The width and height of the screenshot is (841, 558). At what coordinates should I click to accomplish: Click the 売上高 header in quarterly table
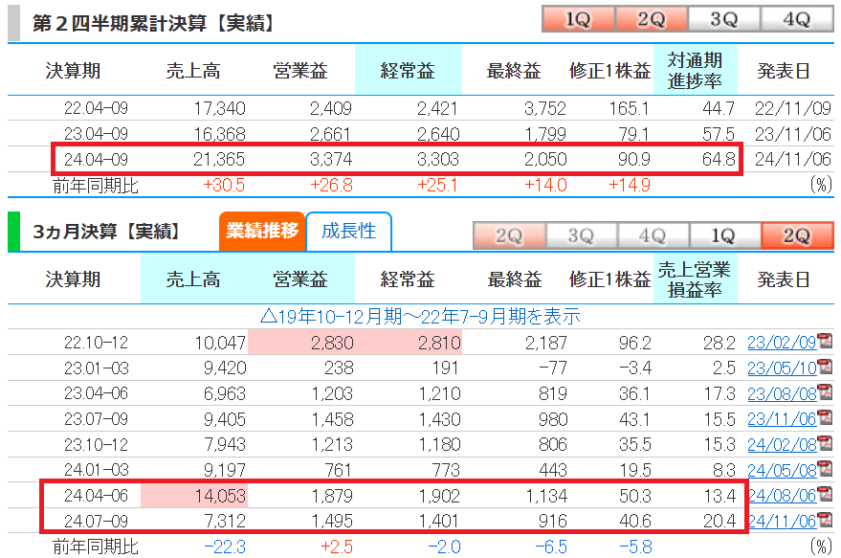pyautogui.click(x=193, y=279)
